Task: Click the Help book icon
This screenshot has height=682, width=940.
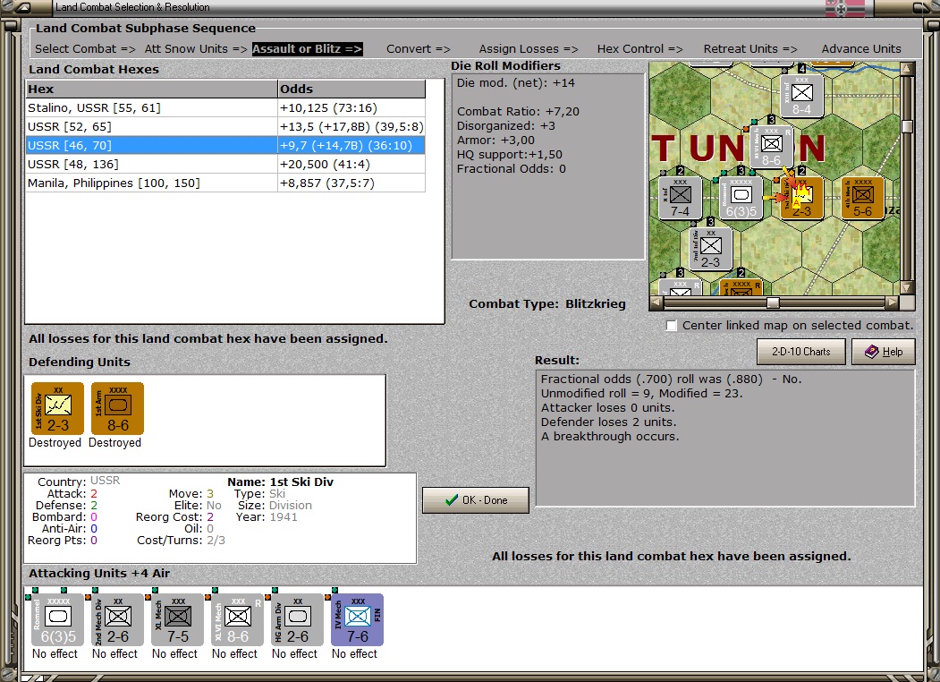Action: click(x=872, y=352)
